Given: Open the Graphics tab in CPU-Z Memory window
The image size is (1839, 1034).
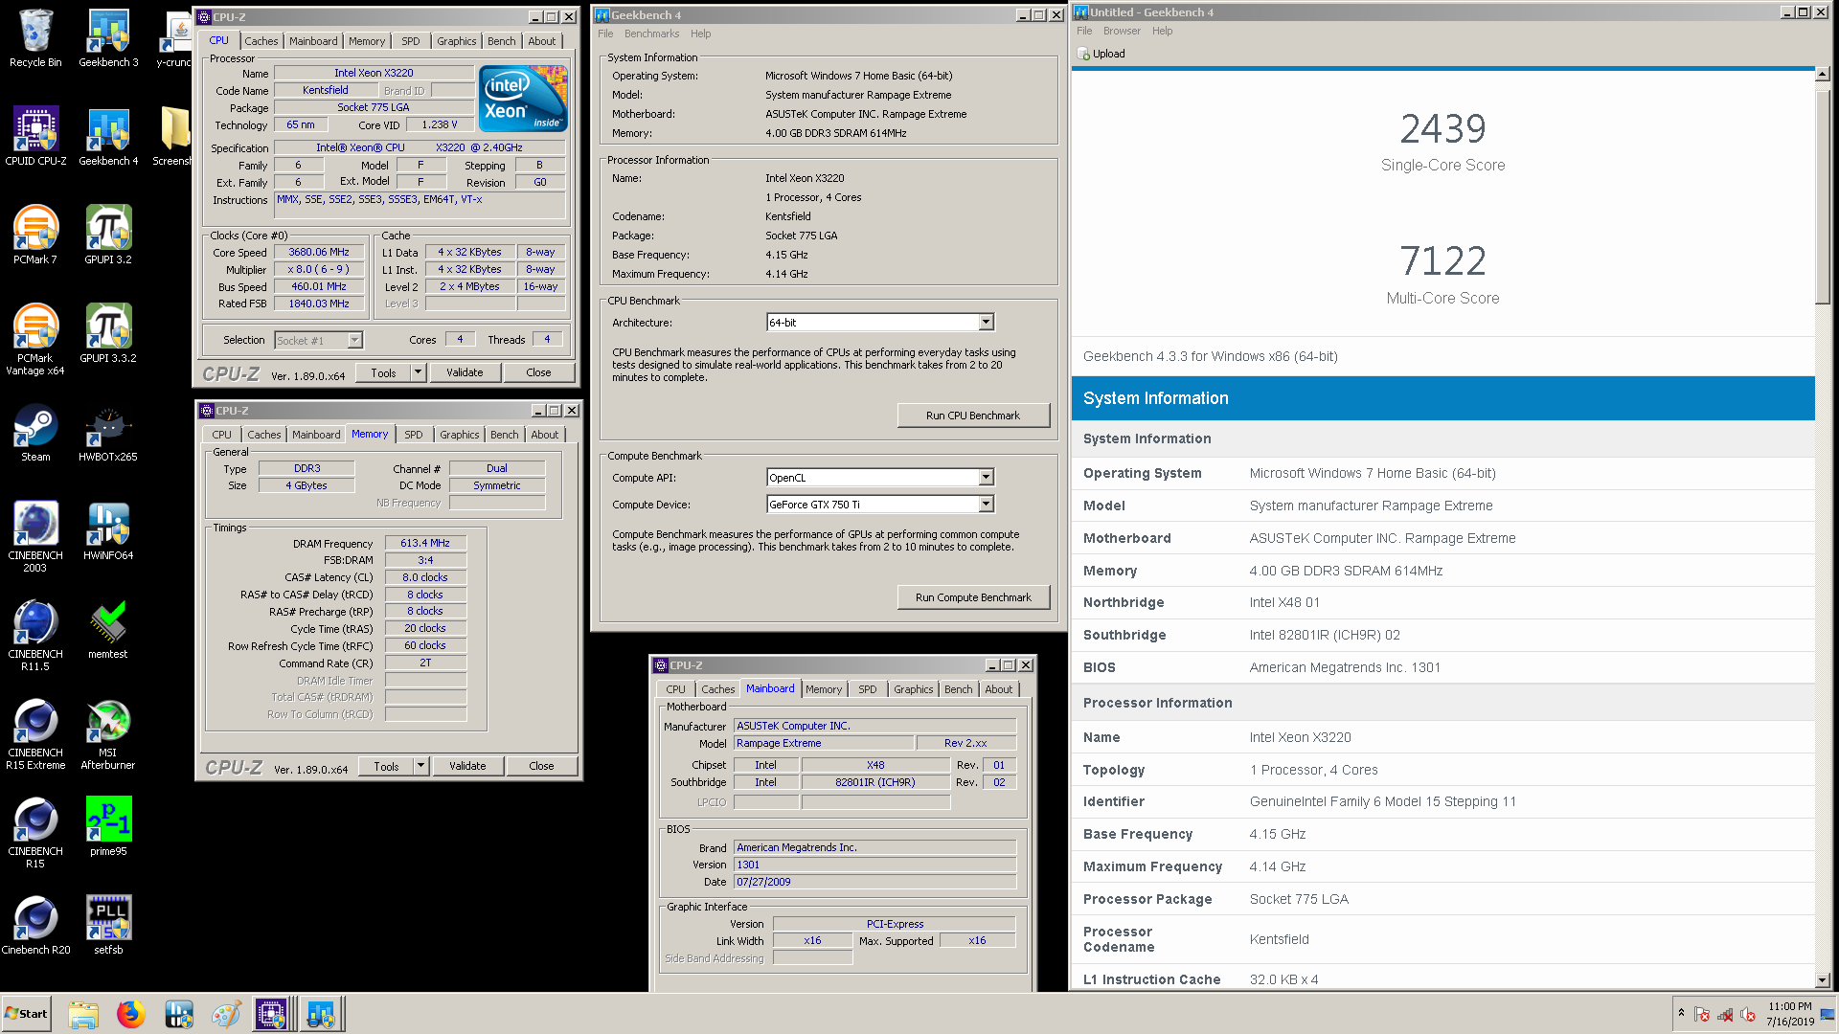Looking at the screenshot, I should click(x=460, y=435).
